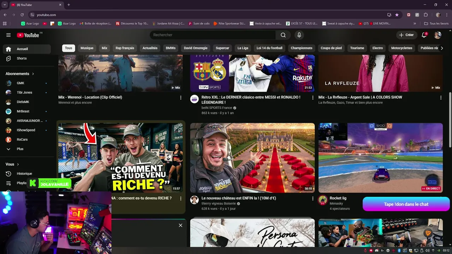Click the Créer button

pos(406,35)
